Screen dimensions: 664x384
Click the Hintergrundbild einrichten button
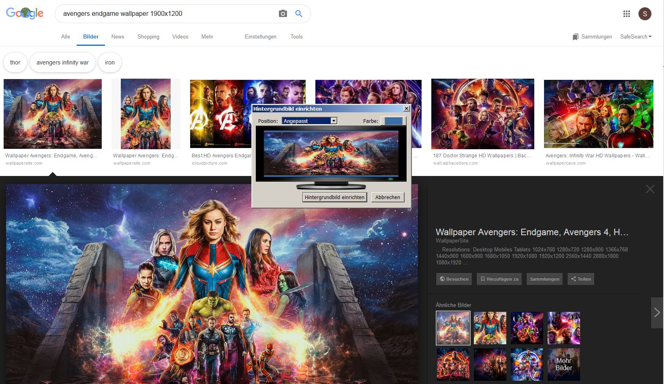pos(334,197)
